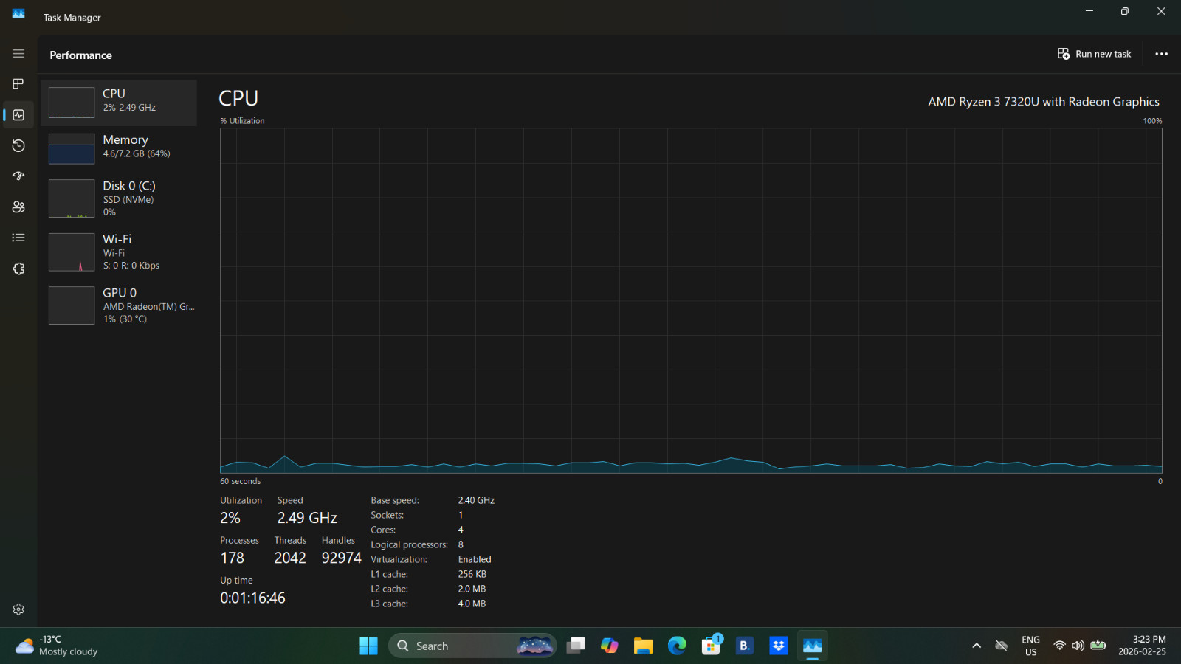Viewport: 1181px width, 664px height.
Task: Select the Disk 0 (C:) performance entry
Action: point(119,198)
